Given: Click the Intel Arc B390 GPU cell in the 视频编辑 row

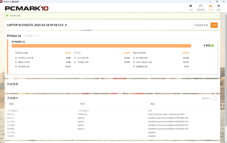Looking at the screenshot, I should 168,129.
